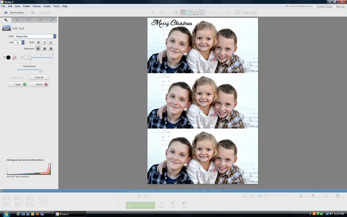Open the Folder menu
Viewport: 347px width, 217px height.
[26, 6]
